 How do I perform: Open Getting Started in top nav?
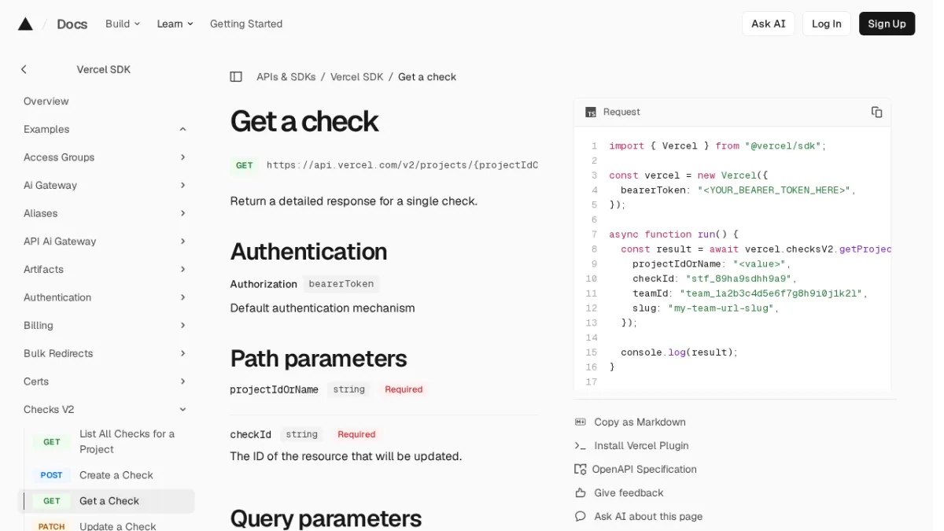coord(246,24)
